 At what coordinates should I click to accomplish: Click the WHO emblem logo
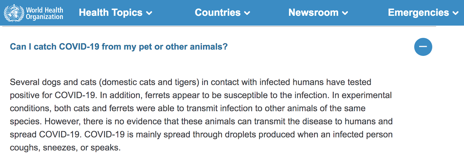click(14, 13)
